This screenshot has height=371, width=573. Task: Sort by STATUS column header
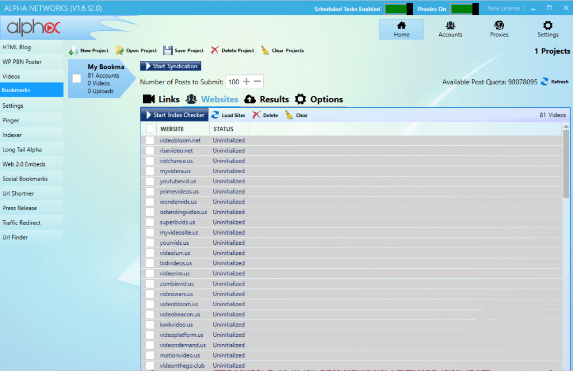tap(229, 129)
